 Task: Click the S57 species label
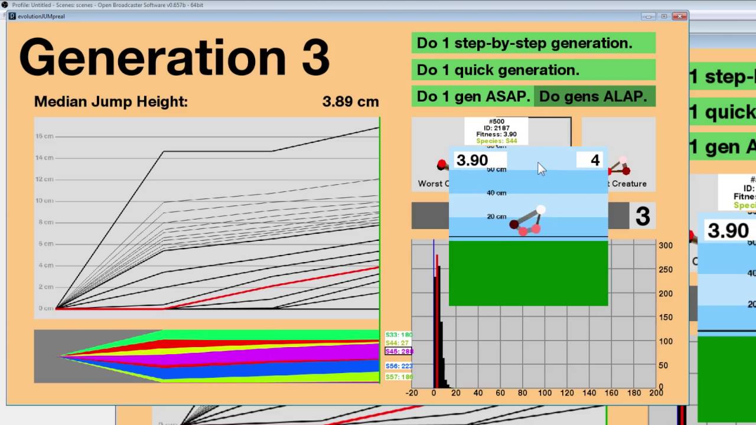click(399, 377)
